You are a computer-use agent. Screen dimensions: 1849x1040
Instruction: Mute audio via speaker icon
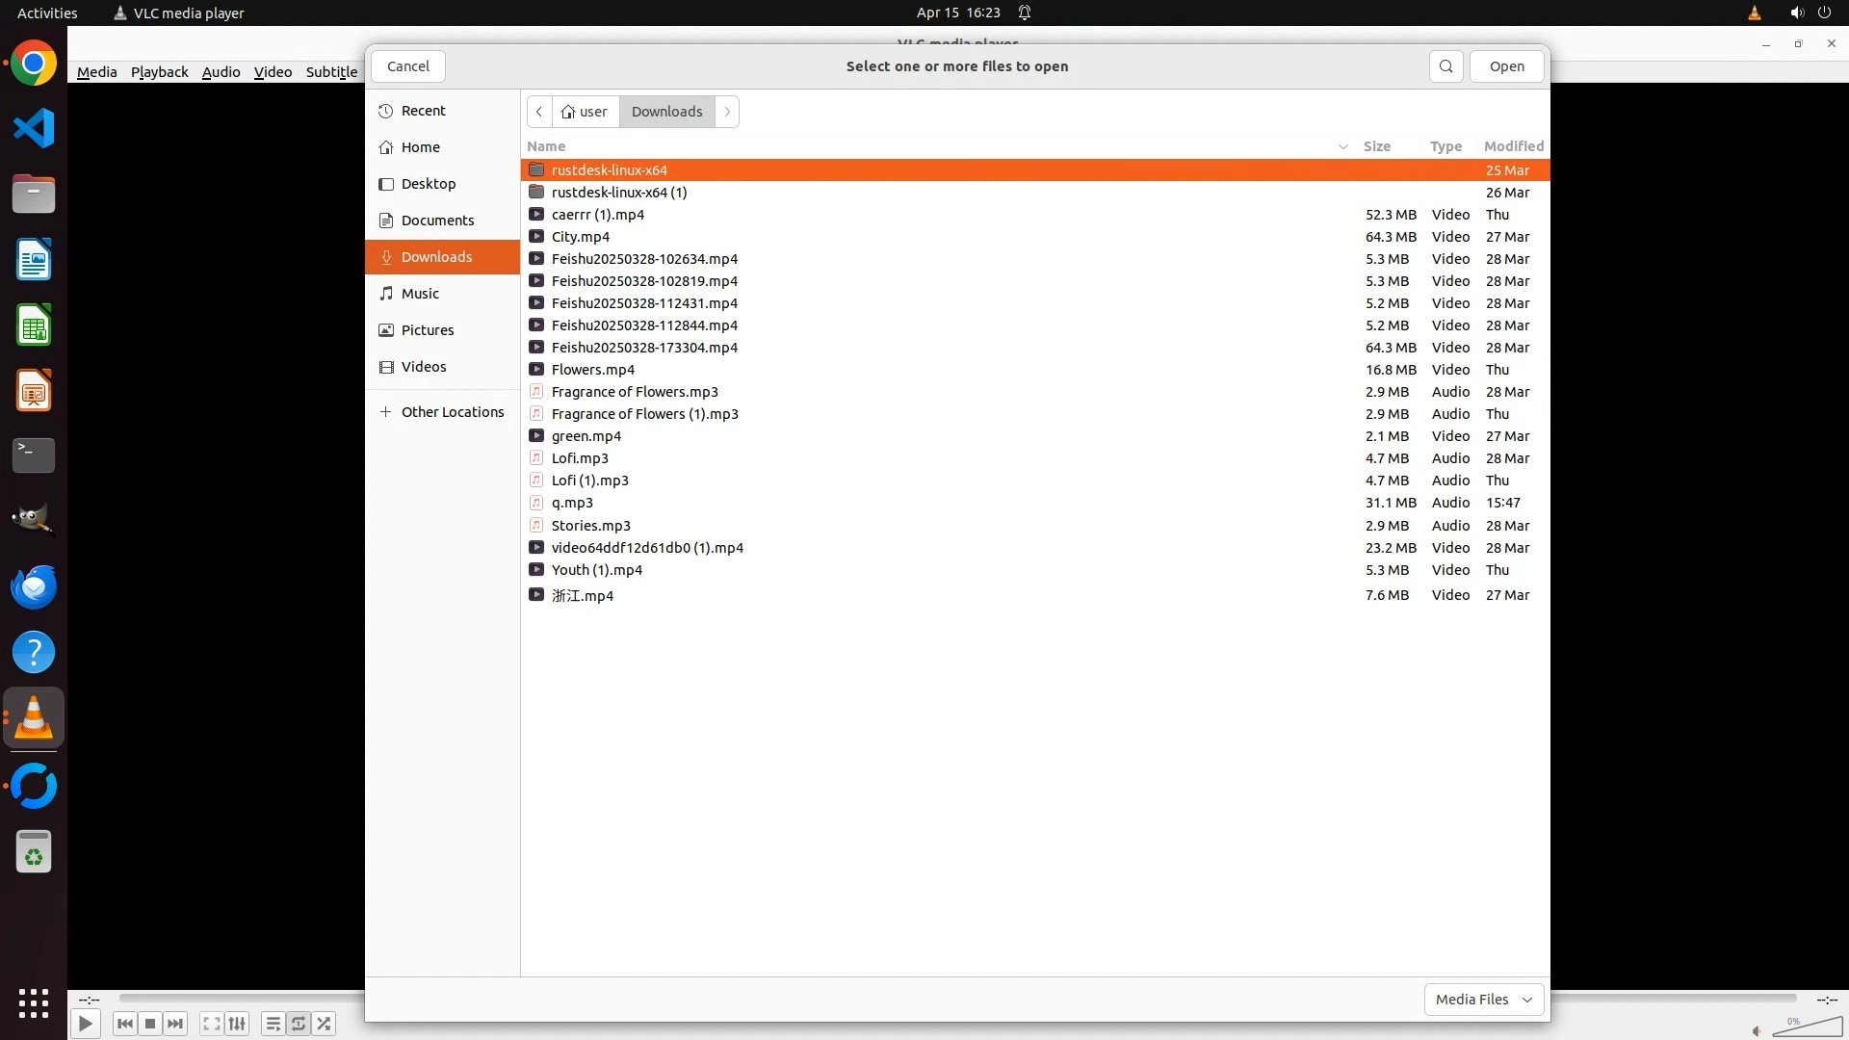coord(1757,1030)
